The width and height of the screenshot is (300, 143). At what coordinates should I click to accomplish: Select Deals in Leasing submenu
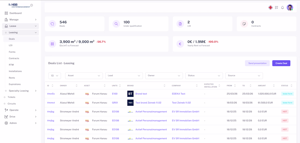click(x=21, y=39)
